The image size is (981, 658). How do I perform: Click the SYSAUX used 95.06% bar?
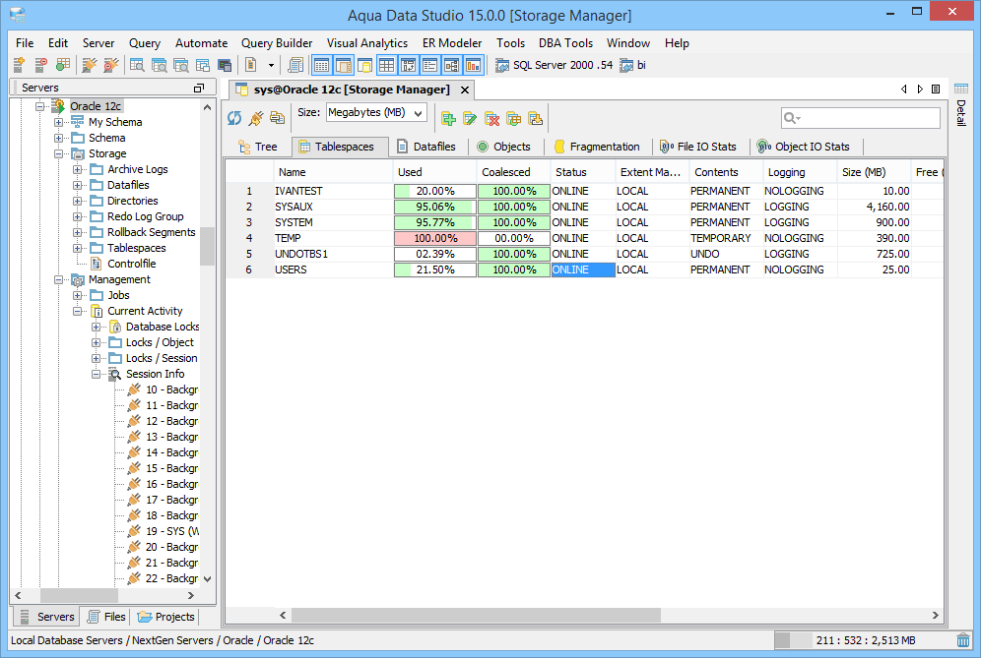pos(435,207)
